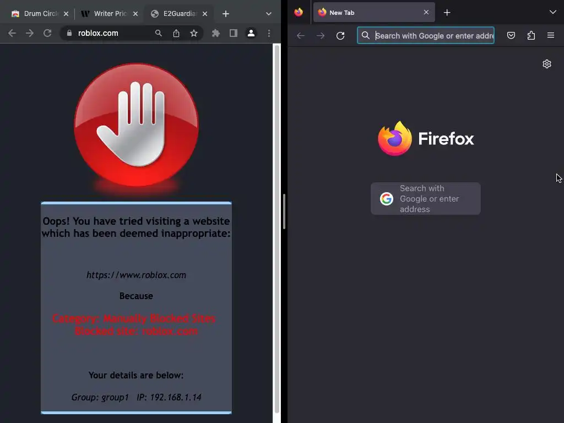564x423 pixels.
Task: Select the E2Guardian tab
Action: pyautogui.click(x=179, y=14)
